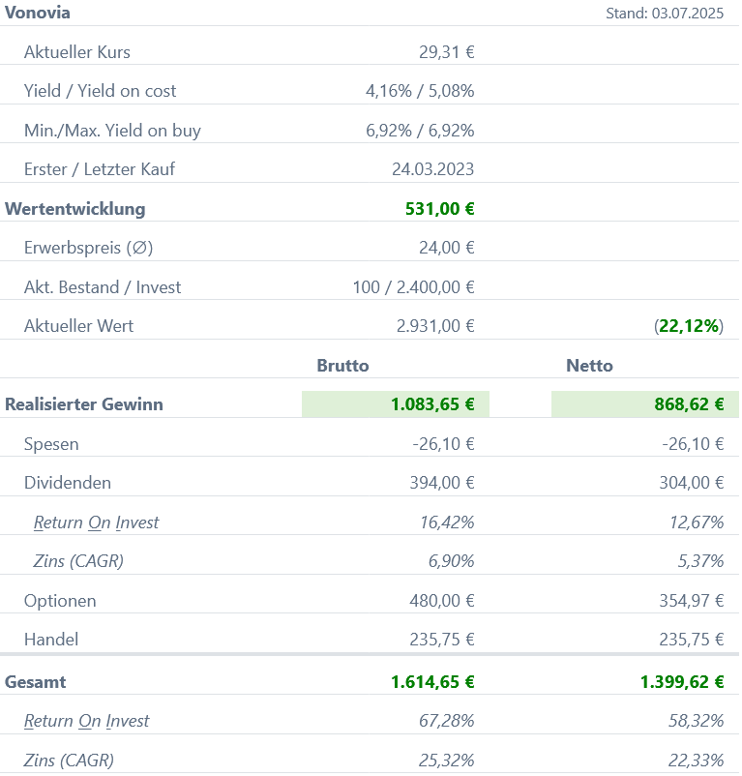The image size is (742, 776).
Task: Click the Realisierter Gewinn heading
Action: coord(84,404)
